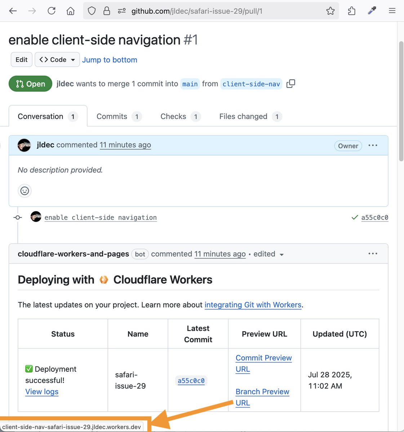The image size is (404, 432).
Task: Add a reaction with the smiley icon
Action: pyautogui.click(x=25, y=191)
